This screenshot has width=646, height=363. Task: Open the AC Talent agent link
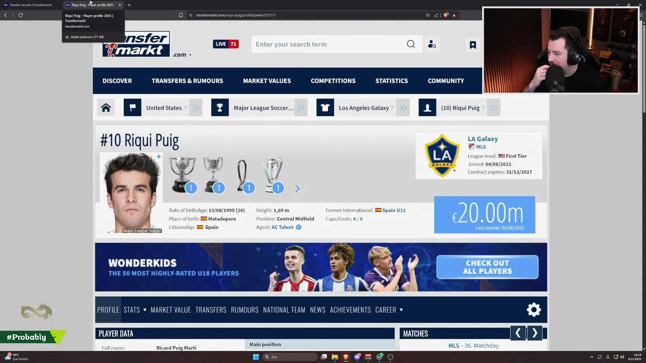point(282,227)
